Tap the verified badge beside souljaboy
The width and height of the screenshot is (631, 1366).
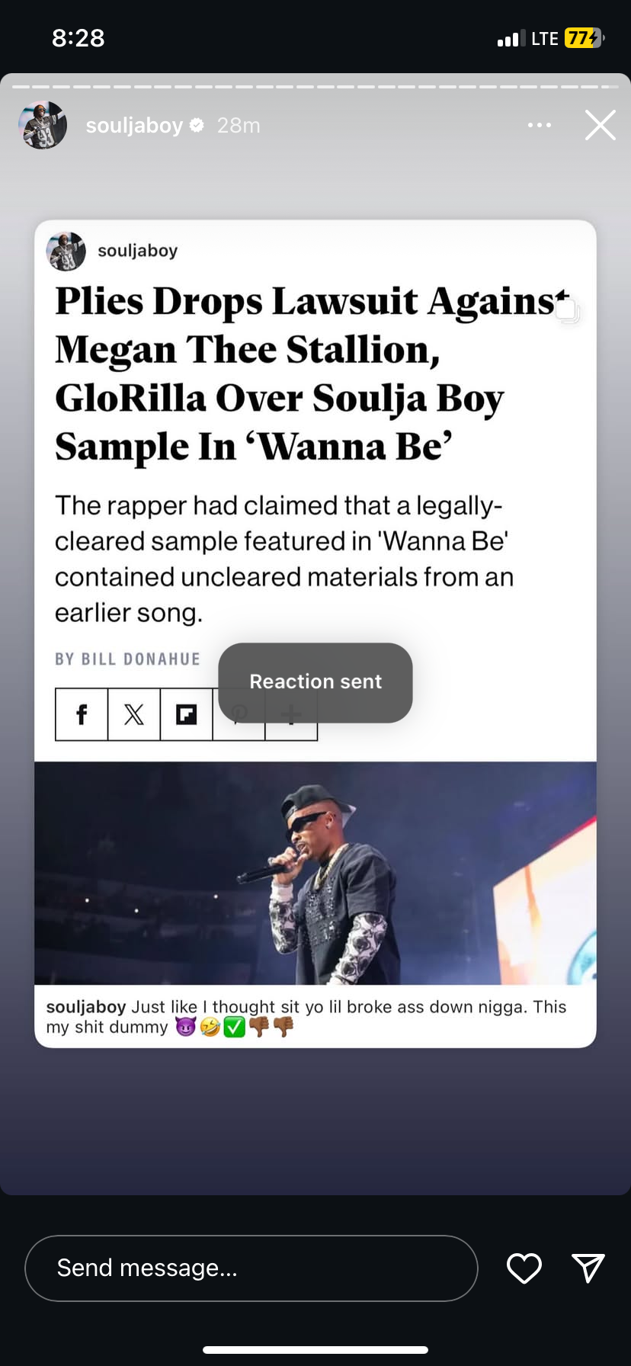[197, 125]
